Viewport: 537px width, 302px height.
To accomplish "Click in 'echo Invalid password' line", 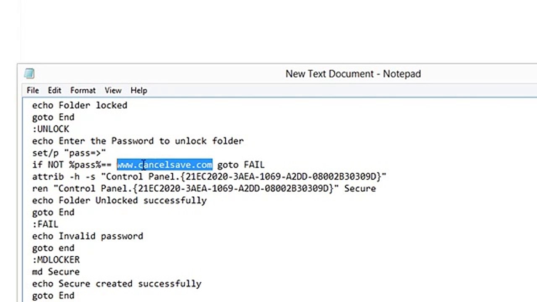I will [88, 236].
